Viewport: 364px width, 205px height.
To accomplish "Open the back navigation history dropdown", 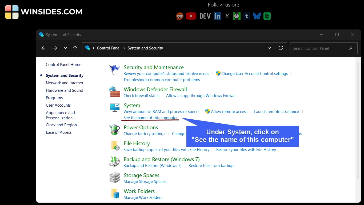I will click(65, 48).
